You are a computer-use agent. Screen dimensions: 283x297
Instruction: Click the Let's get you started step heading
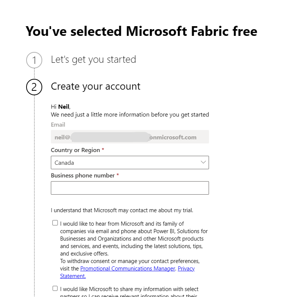coord(93,60)
